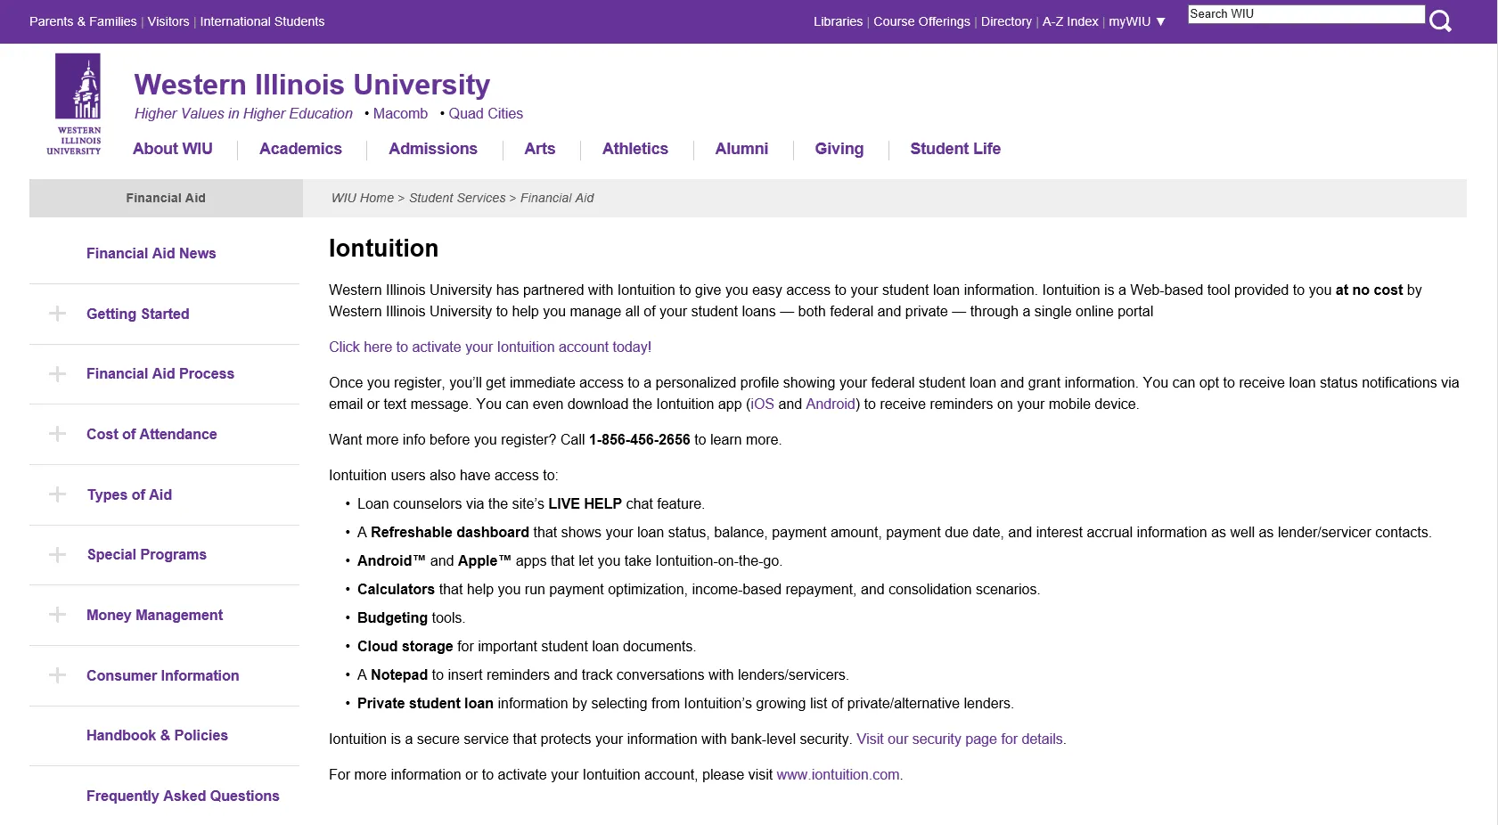Click the phone number 1-856-456-2656
Viewport: 1498px width, 825px height.
coord(639,440)
